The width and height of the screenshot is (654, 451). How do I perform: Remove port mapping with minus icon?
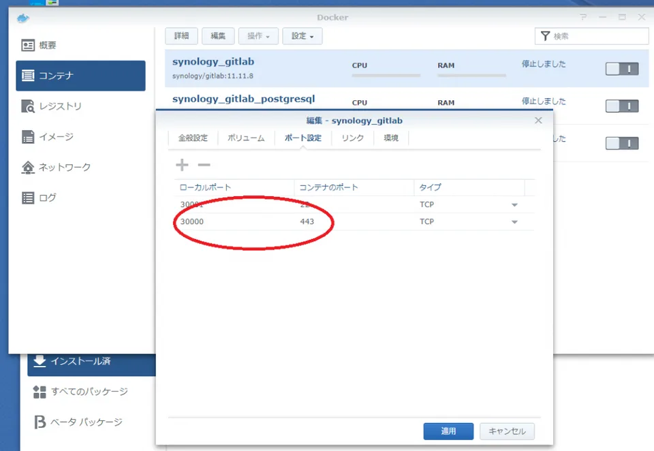[204, 165]
